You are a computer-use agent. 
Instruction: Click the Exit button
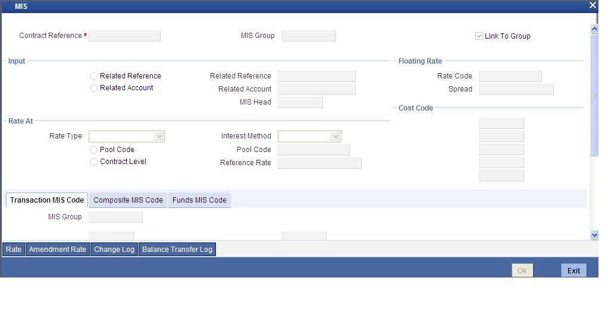(573, 270)
